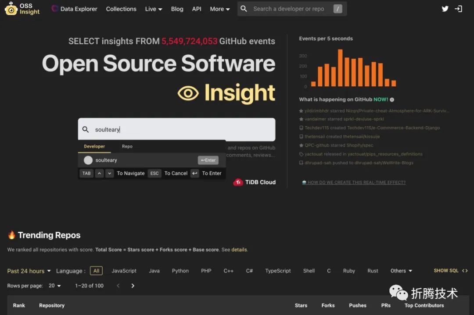The image size is (474, 315).
Task: Select the 'All' language filter
Action: pos(96,271)
